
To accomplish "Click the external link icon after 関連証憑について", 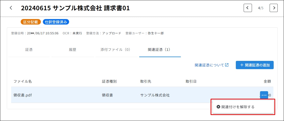I will 227,65.
